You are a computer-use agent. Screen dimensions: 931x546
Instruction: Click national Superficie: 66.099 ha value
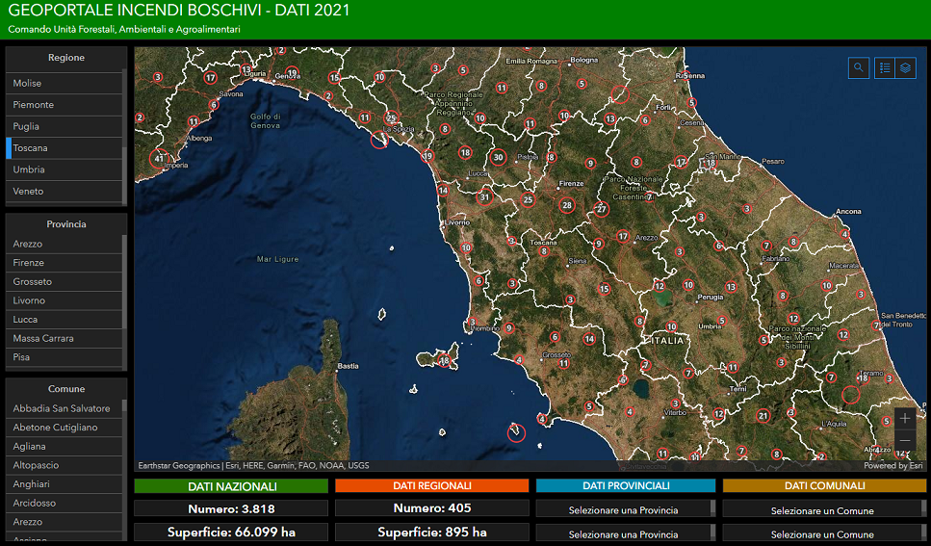[x=231, y=532]
